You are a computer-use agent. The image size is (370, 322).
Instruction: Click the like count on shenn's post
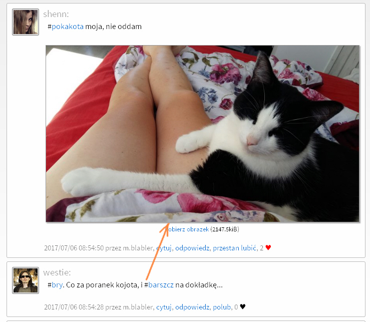260,248
